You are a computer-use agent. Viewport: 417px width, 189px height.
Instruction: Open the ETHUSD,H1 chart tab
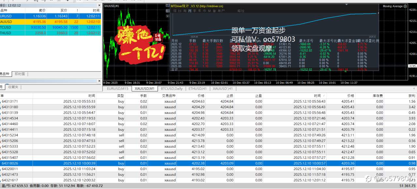tap(198, 88)
